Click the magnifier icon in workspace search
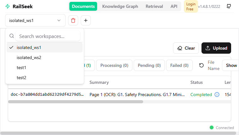The height and width of the screenshot is (135, 239). [12, 36]
